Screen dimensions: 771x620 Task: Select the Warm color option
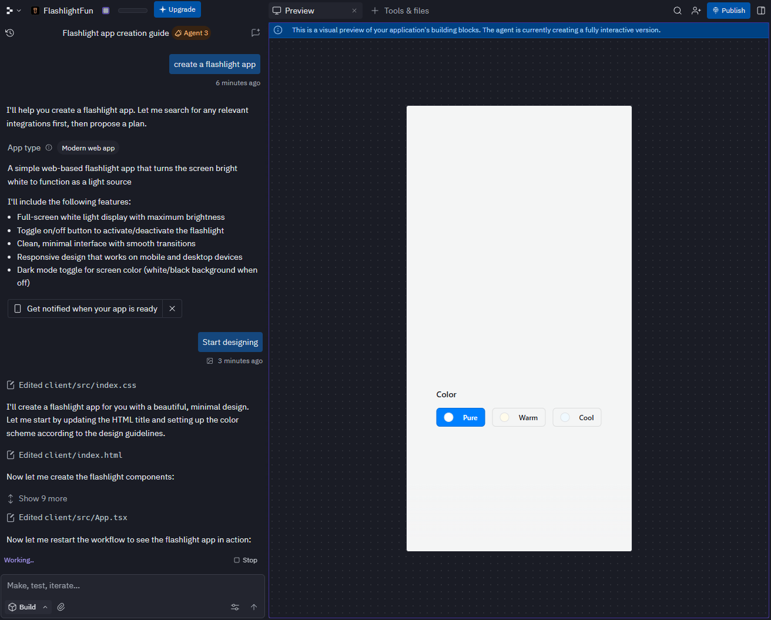click(518, 417)
